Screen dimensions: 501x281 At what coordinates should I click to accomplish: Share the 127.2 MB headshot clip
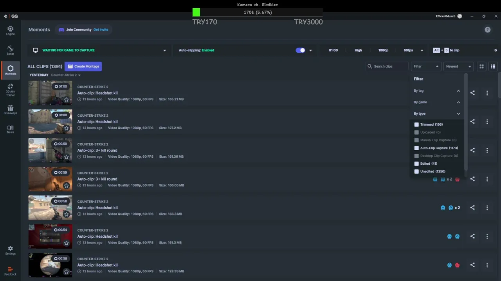[x=472, y=121]
